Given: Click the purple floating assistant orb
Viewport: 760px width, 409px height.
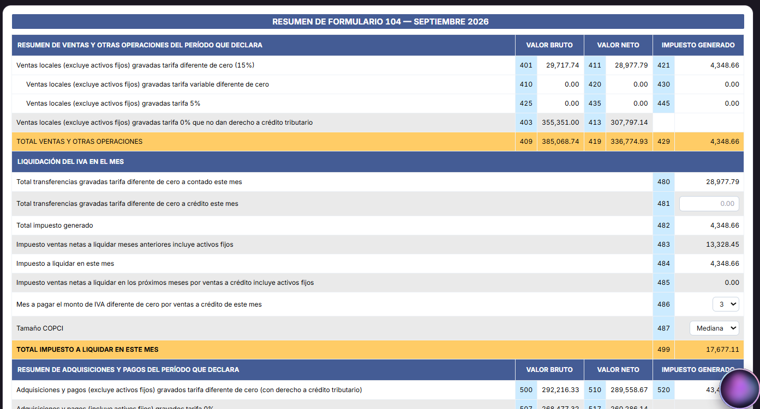Looking at the screenshot, I should pos(739,389).
